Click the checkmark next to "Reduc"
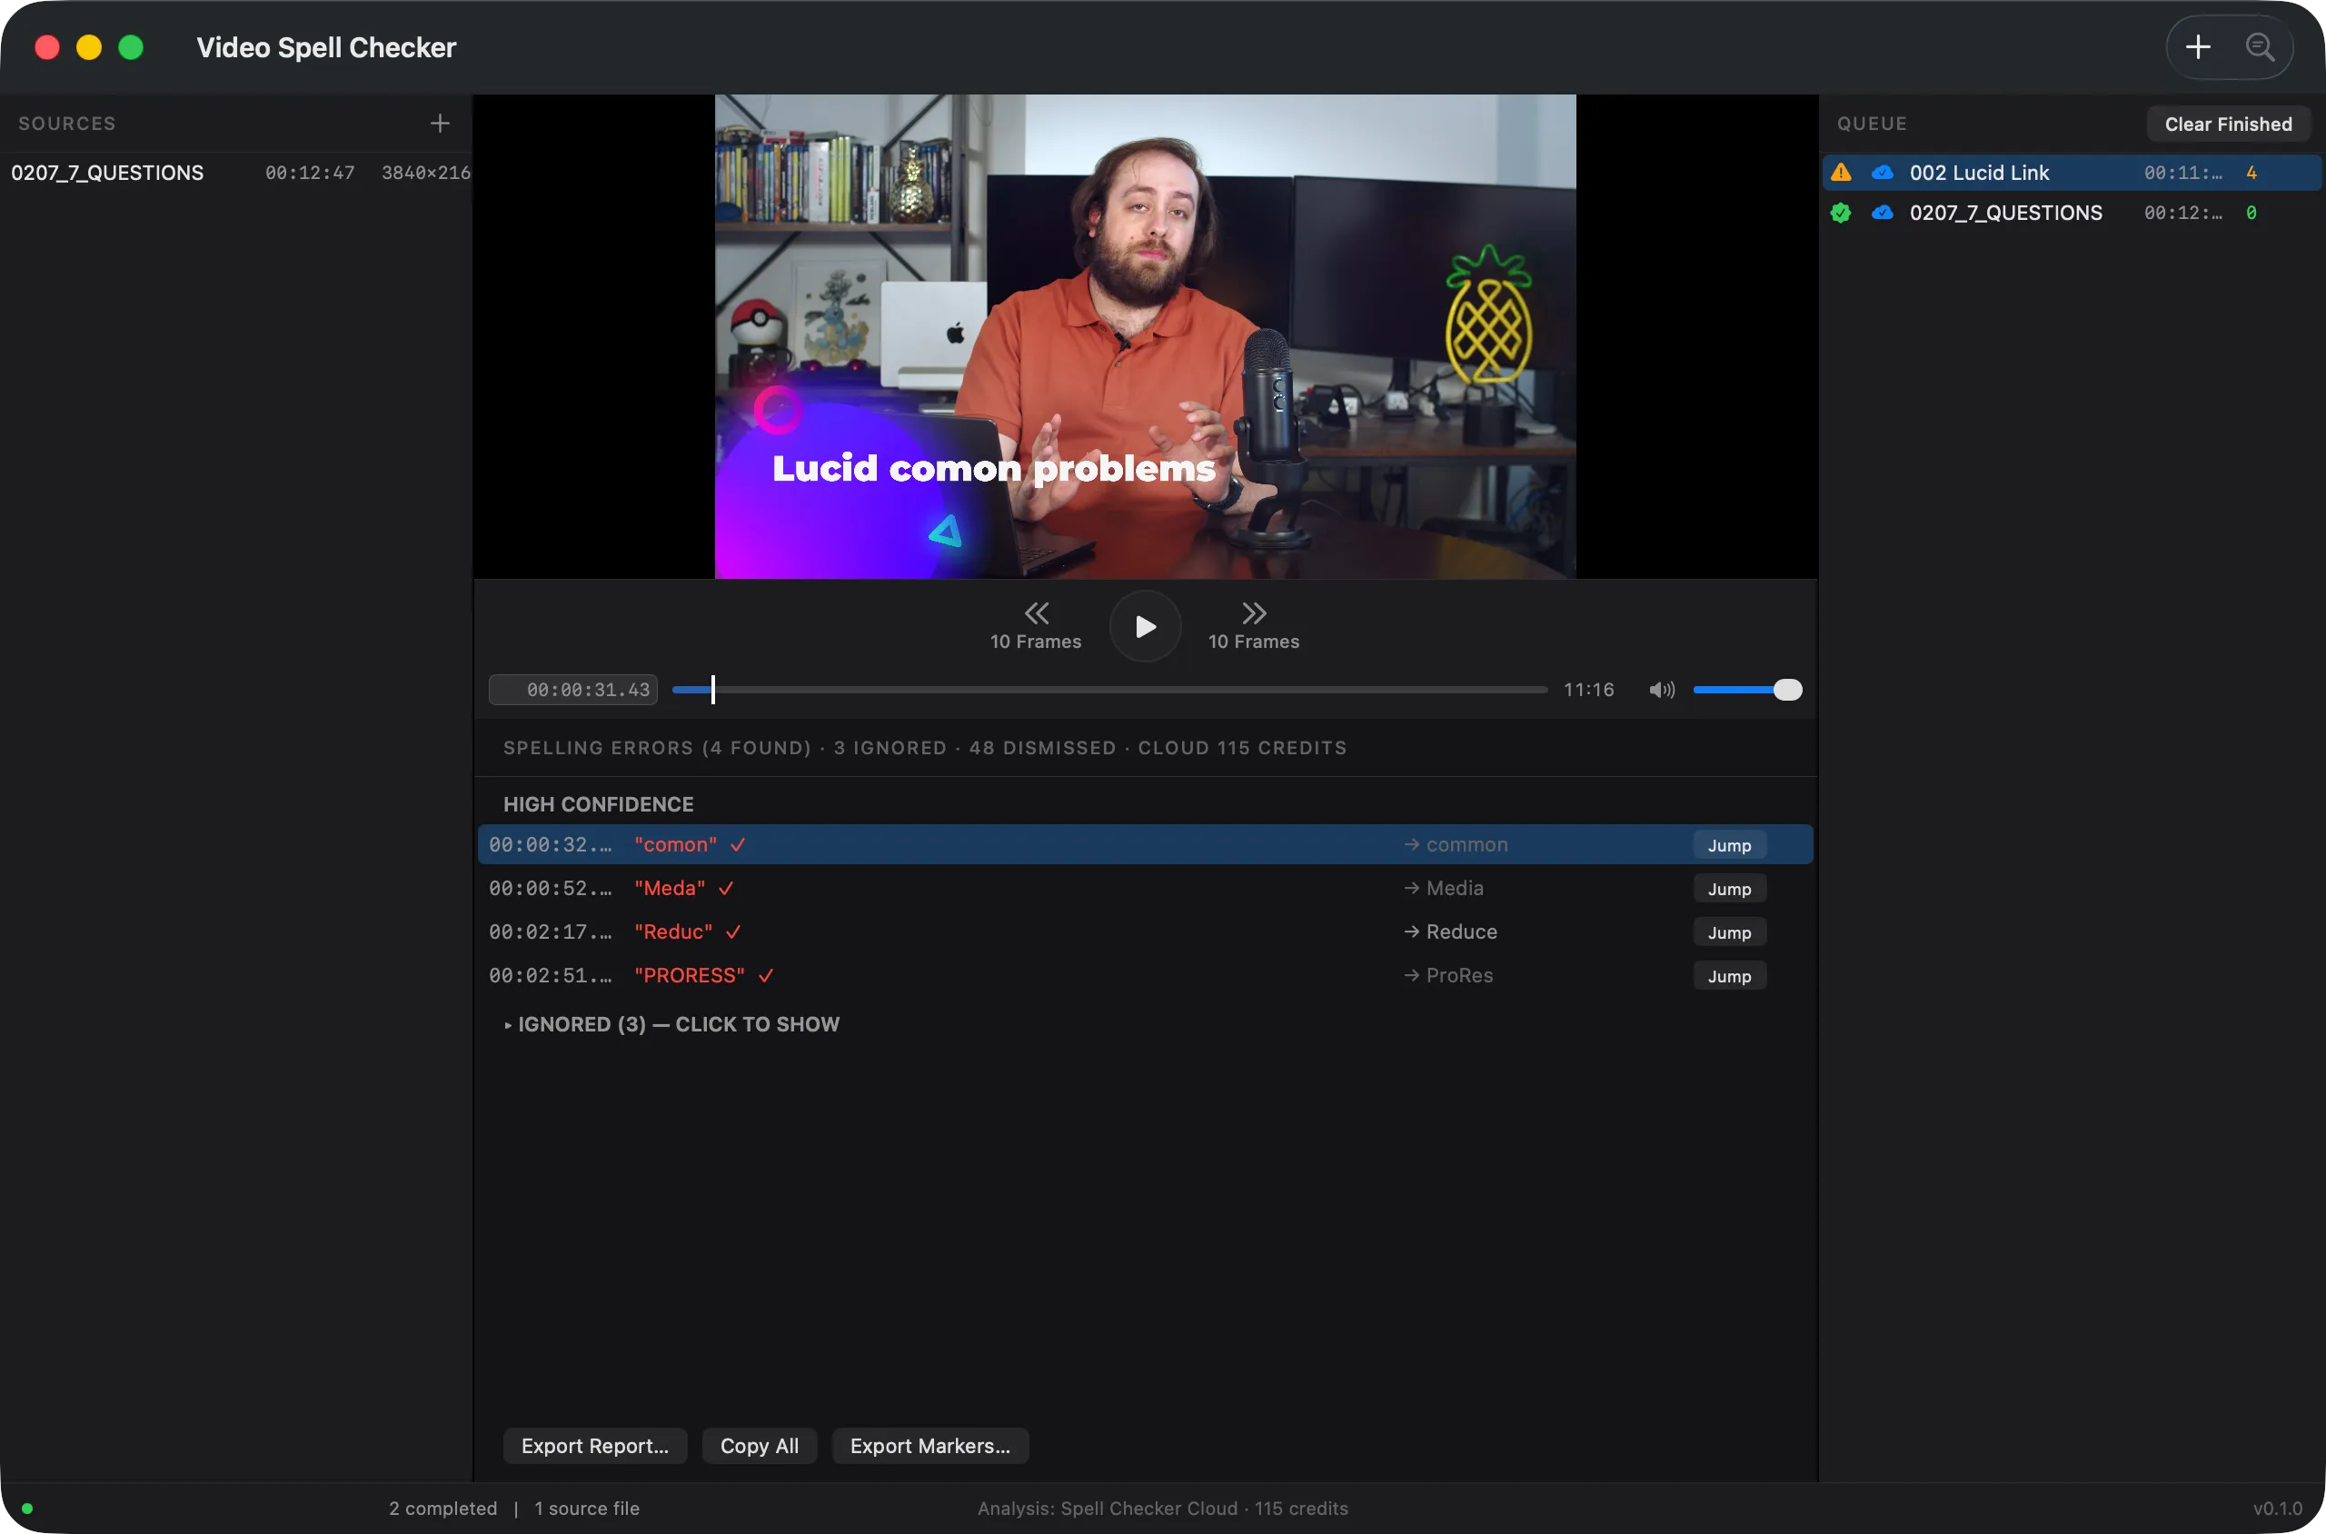 (x=733, y=932)
